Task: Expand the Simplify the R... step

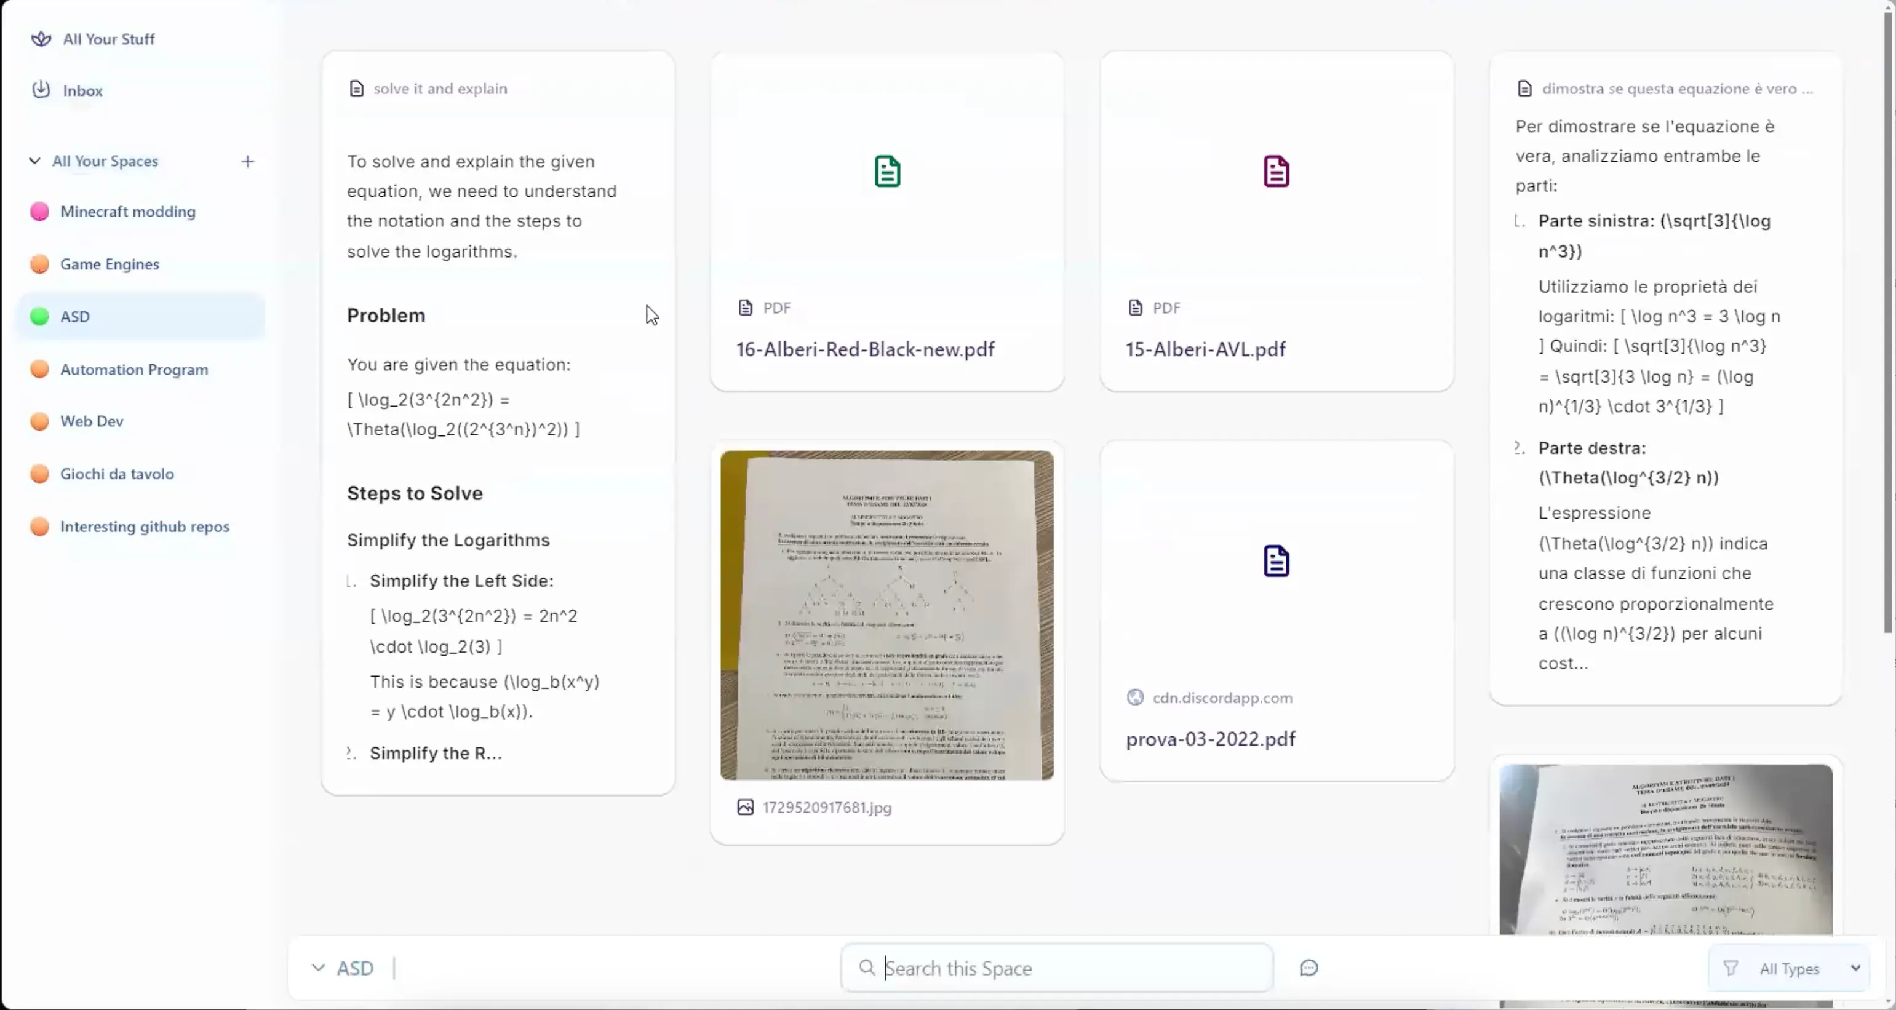Action: click(x=435, y=752)
